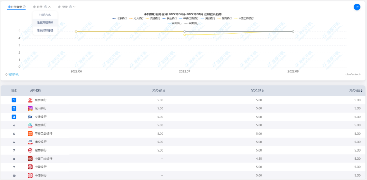
Task: Collapse the 注册 dropdown menu
Action: pos(49,7)
